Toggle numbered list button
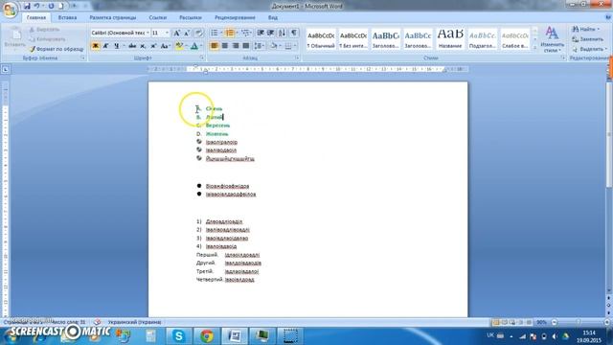613x345 pixels. (x=230, y=33)
